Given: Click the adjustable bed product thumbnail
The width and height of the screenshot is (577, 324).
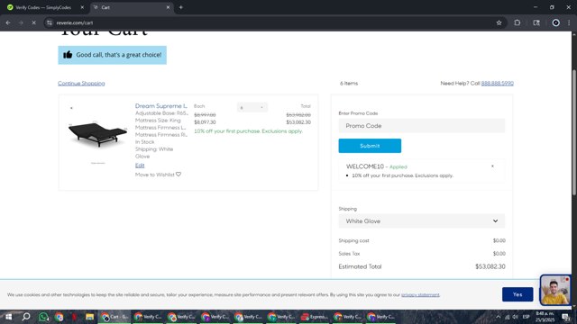Looking at the screenshot, I should click(x=97, y=134).
